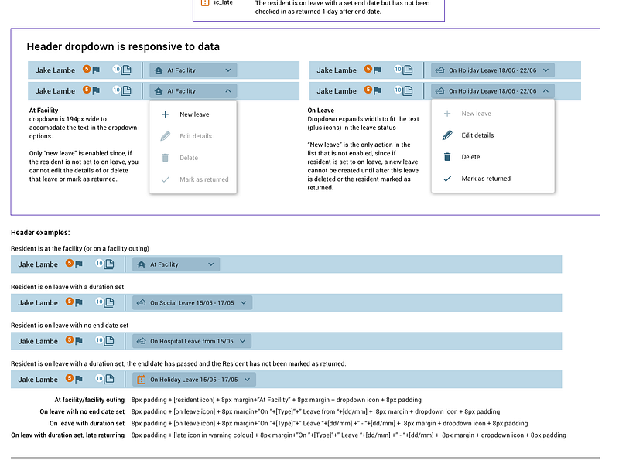Click flag icon in On Hospital Leave header row
Image resolution: width=619 pixels, height=464 pixels.
pos(79,341)
